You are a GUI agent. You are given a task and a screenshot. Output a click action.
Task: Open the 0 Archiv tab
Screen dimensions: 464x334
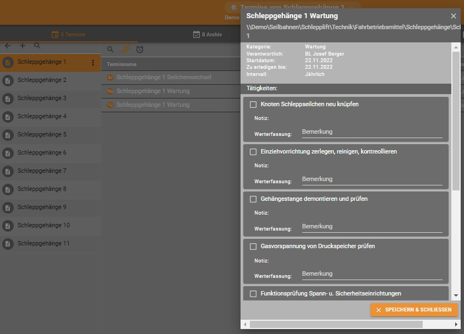[x=208, y=35]
